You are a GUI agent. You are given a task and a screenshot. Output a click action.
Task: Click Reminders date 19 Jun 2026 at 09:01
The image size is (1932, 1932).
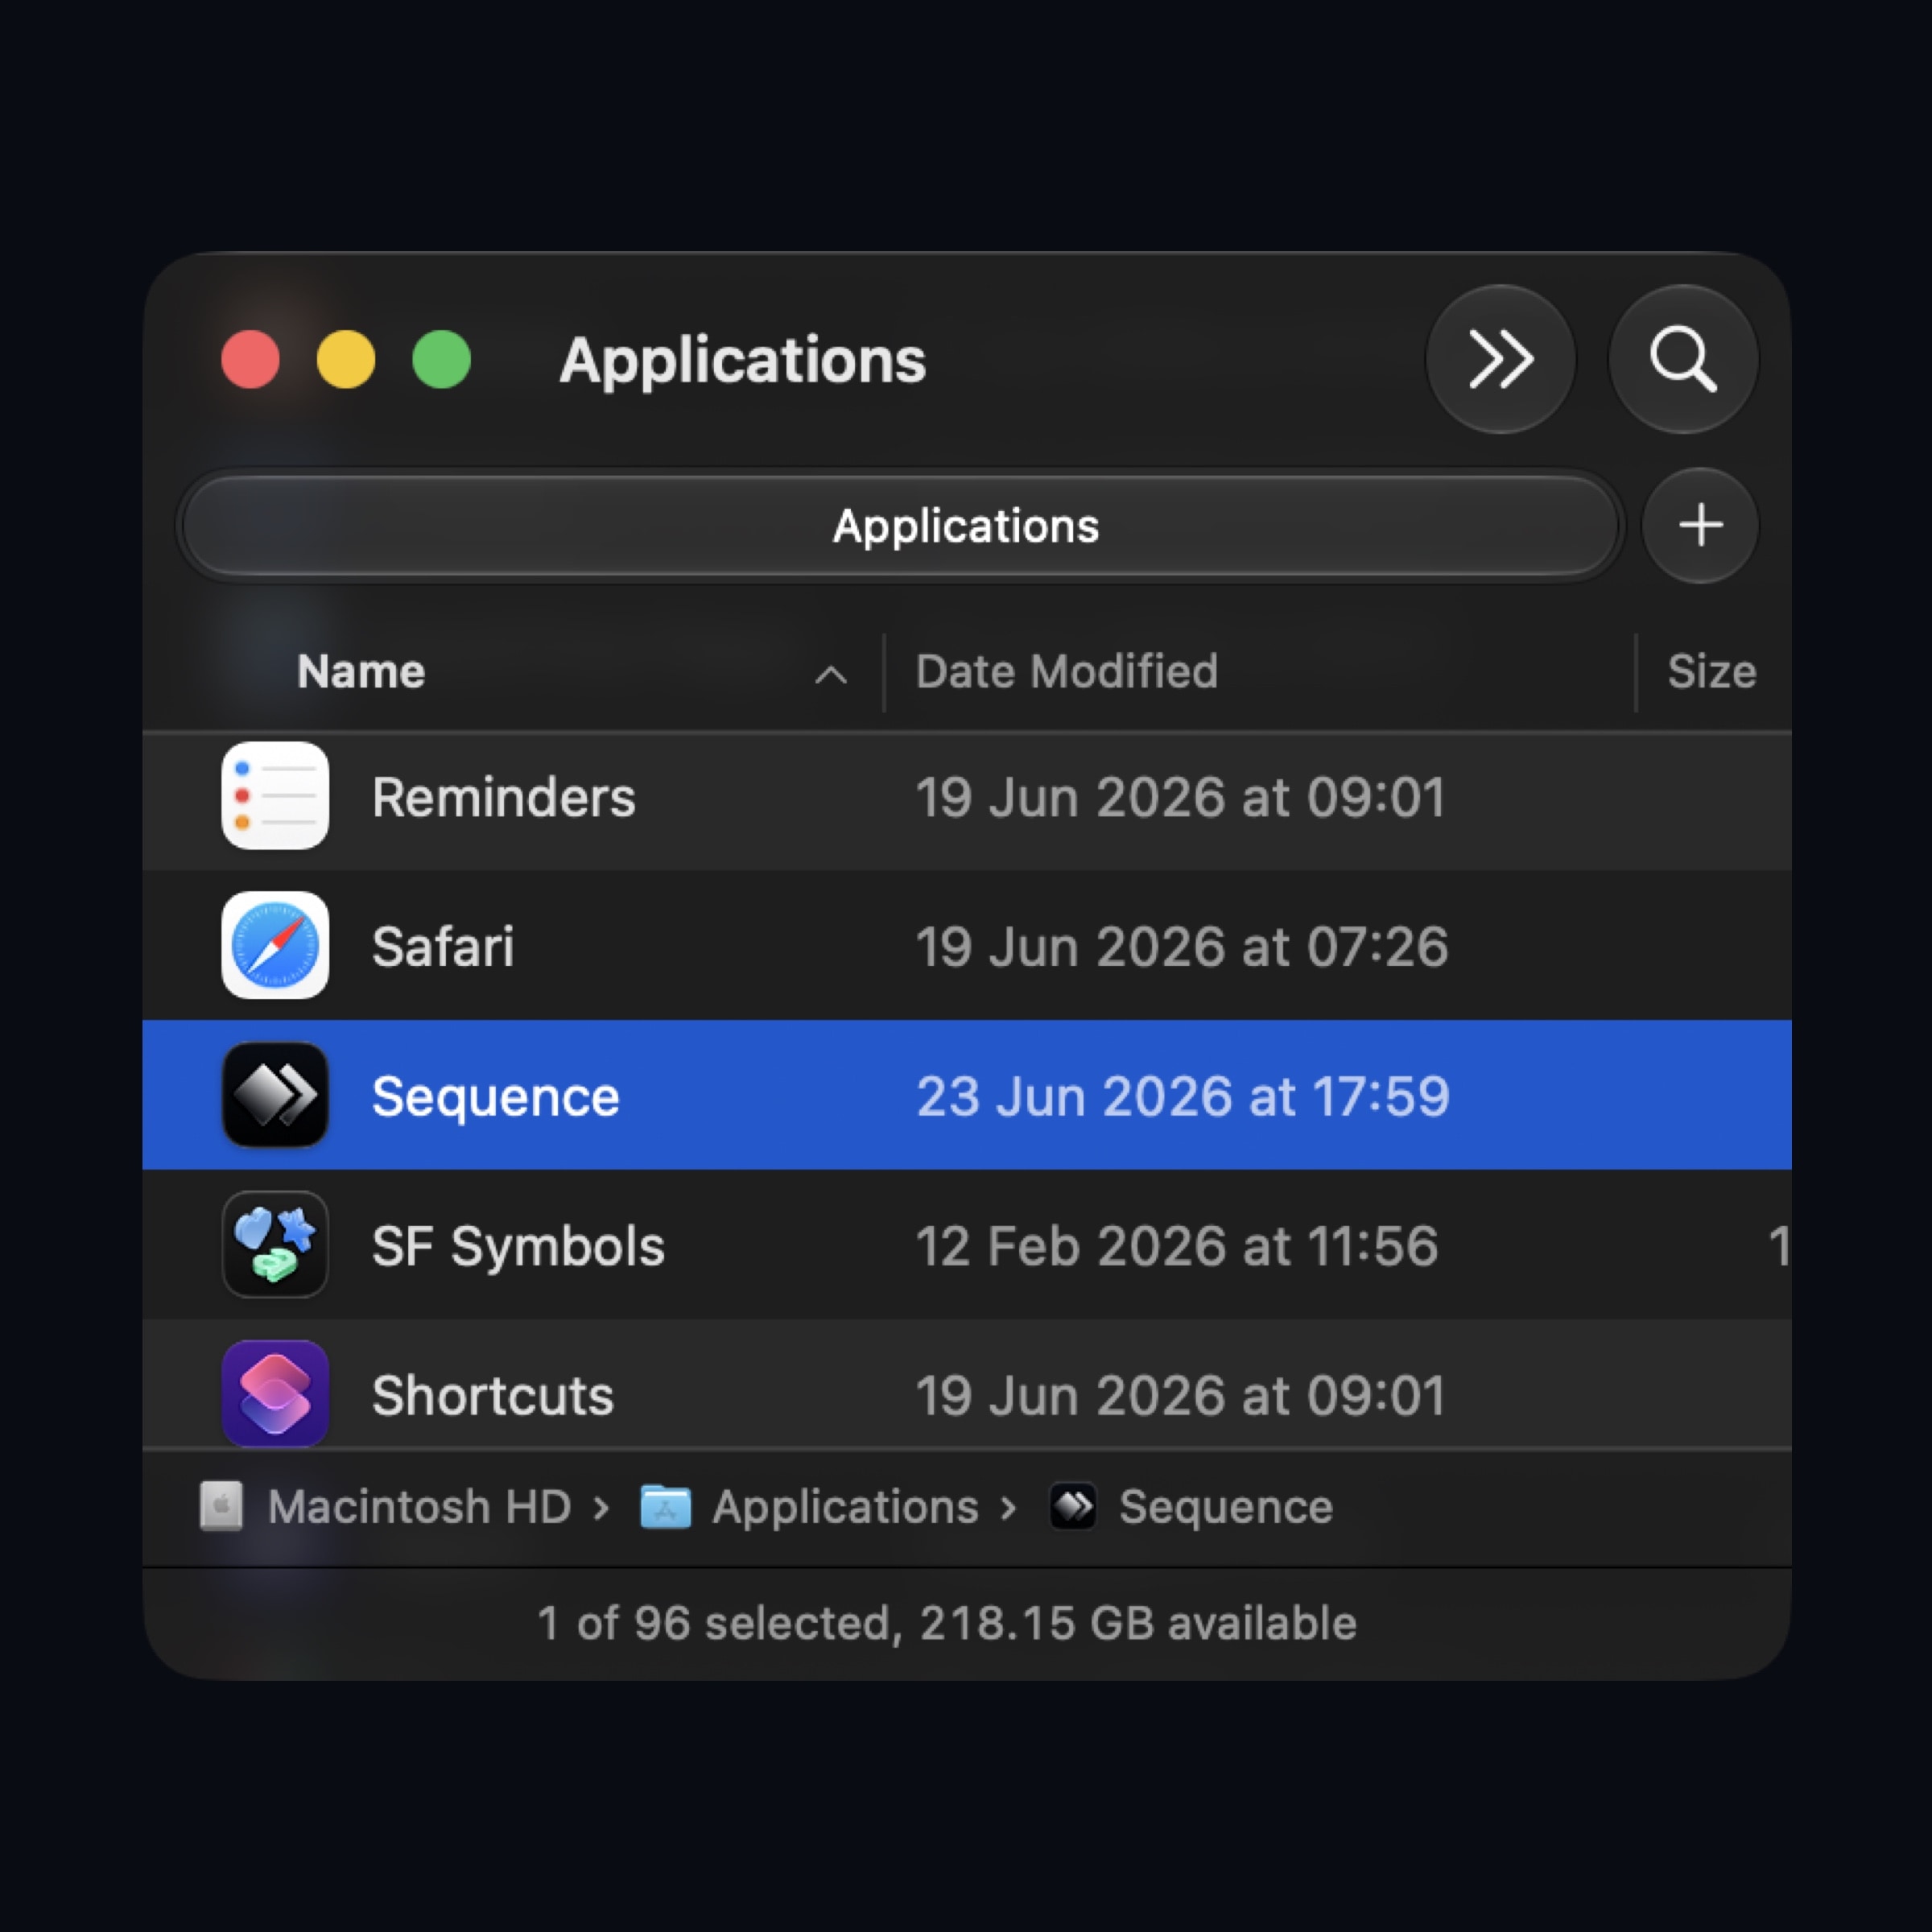point(1180,797)
